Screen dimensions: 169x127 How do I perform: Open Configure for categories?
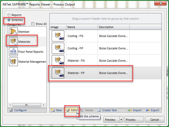18,110
